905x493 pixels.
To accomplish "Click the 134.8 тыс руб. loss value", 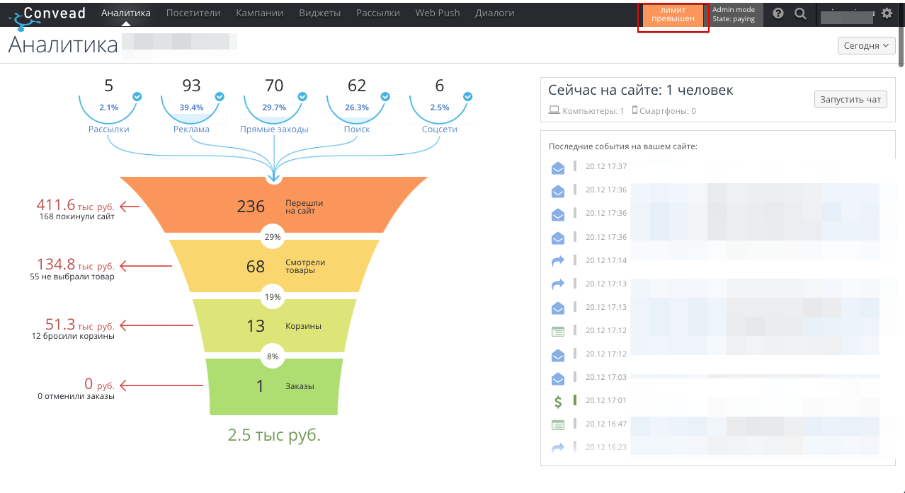I will pyautogui.click(x=75, y=265).
